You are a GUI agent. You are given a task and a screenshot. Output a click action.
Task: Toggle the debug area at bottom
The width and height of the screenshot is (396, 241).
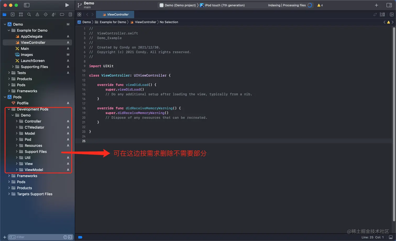click(x=391, y=237)
